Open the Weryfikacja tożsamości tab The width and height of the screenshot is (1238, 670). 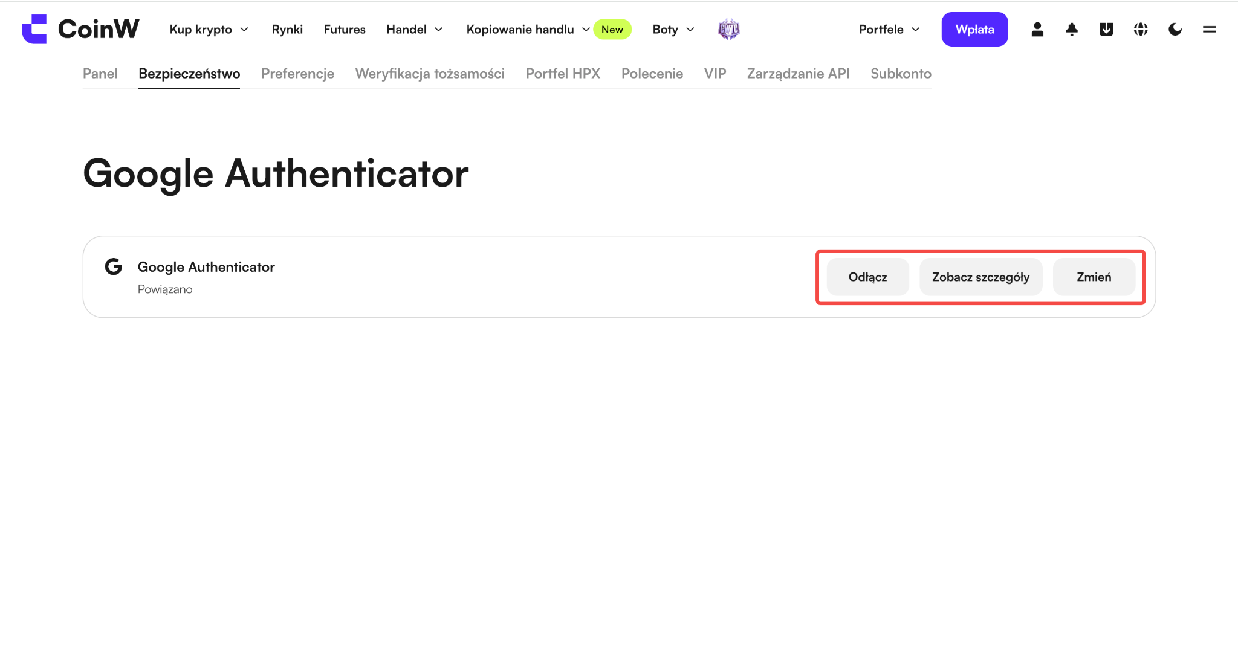pyautogui.click(x=430, y=74)
